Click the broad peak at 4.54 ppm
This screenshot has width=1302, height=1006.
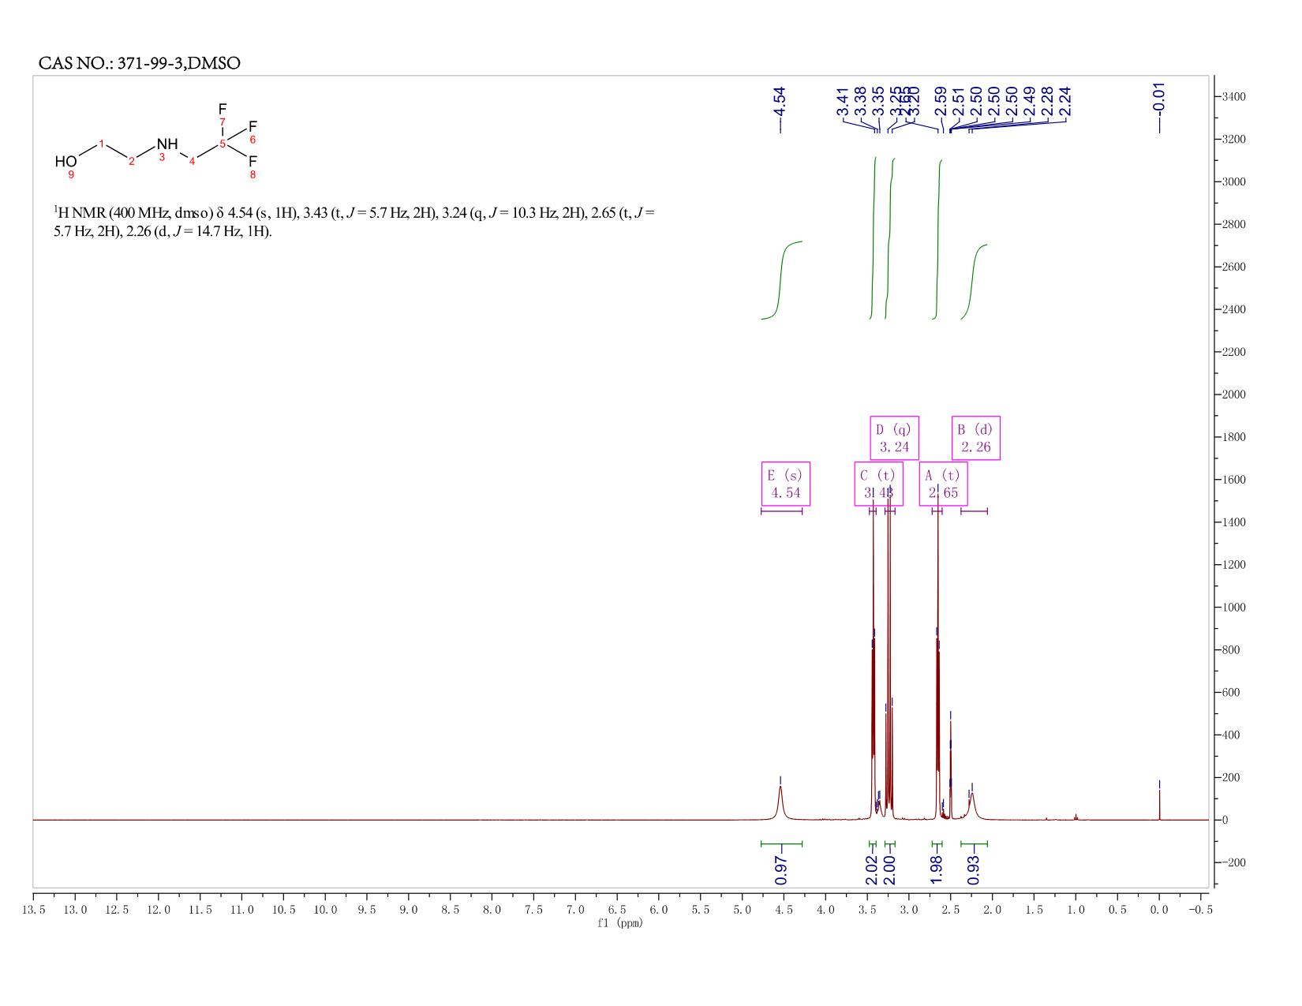click(780, 801)
